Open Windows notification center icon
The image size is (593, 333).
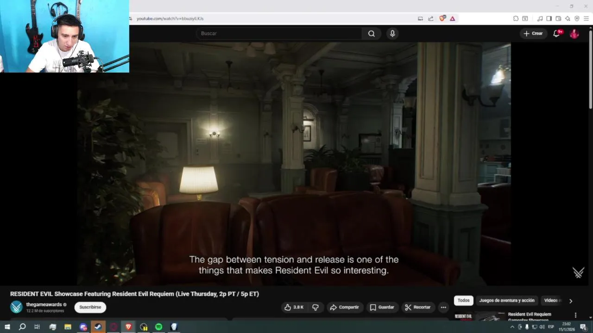coord(583,327)
